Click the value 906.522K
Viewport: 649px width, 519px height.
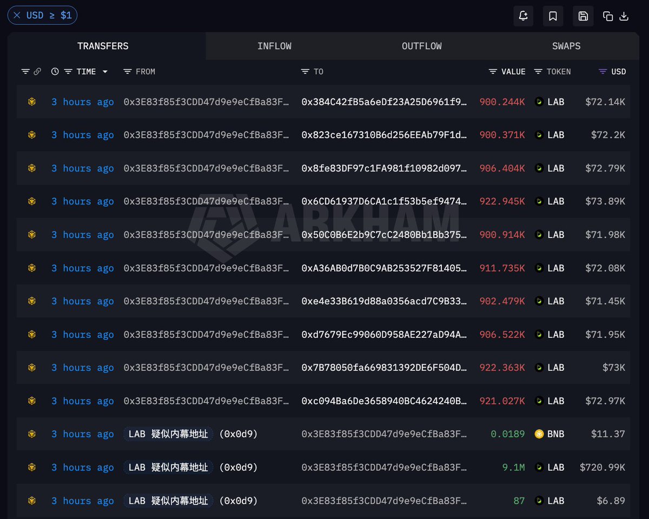(x=502, y=334)
